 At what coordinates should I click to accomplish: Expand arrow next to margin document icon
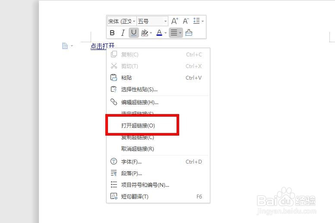tap(72, 46)
